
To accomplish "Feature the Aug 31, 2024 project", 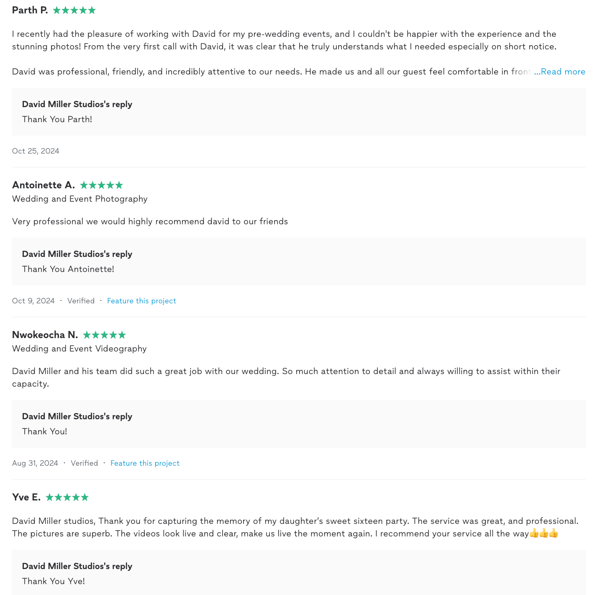I will click(145, 463).
